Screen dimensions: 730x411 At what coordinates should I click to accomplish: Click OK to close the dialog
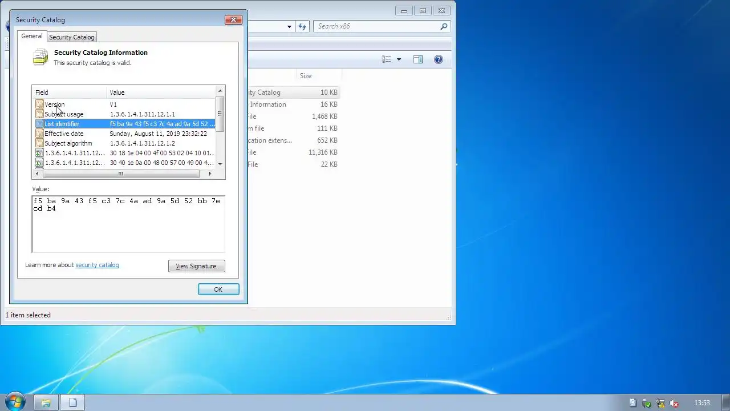(218, 289)
